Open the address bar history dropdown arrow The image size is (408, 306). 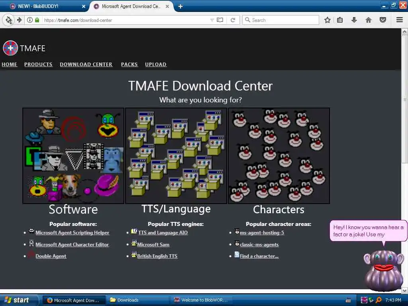click(x=212, y=20)
